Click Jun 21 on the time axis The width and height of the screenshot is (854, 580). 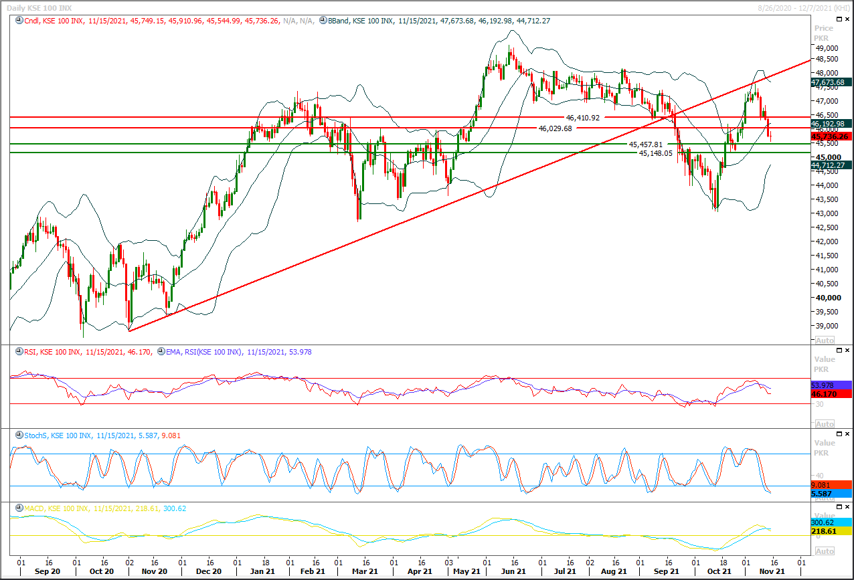[x=513, y=571]
